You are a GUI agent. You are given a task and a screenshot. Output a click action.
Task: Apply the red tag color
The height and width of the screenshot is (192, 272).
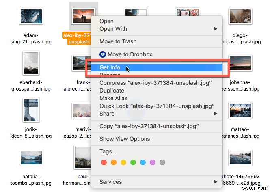pyautogui.click(x=104, y=162)
